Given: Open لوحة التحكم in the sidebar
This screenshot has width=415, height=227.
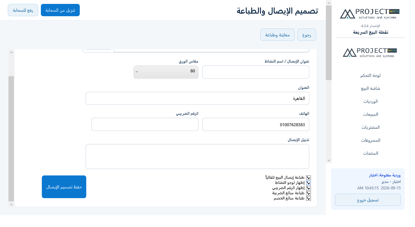Looking at the screenshot, I should [x=370, y=75].
